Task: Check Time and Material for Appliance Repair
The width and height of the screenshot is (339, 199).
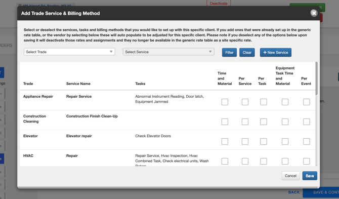Action: (225, 102)
